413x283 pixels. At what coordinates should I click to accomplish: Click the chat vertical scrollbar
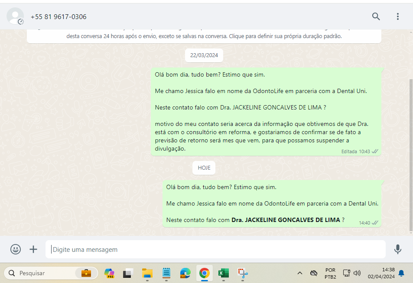411,155
